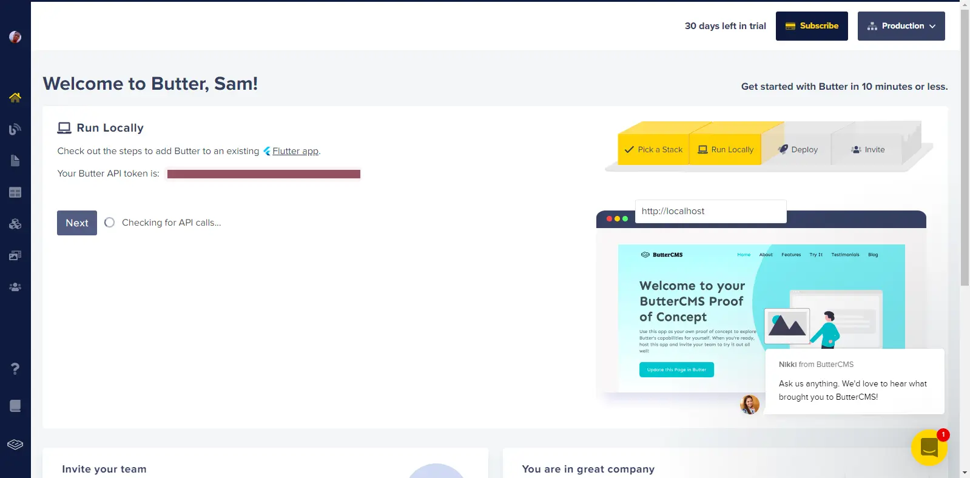This screenshot has height=478, width=970.
Task: Open Blog Posts icon in sidebar
Action: 15,129
